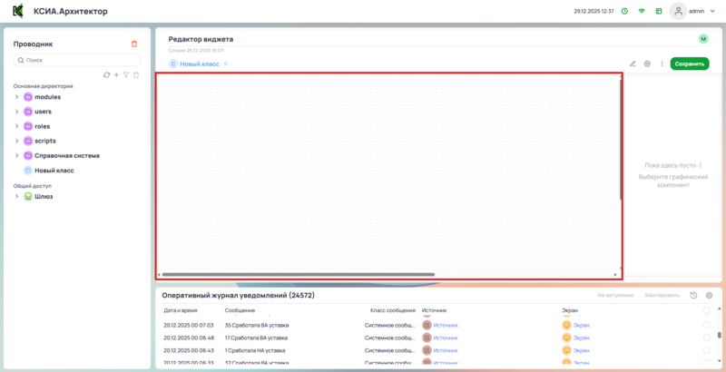Open the Экран link in first notification row
The height and width of the screenshot is (372, 726).
pos(579,324)
